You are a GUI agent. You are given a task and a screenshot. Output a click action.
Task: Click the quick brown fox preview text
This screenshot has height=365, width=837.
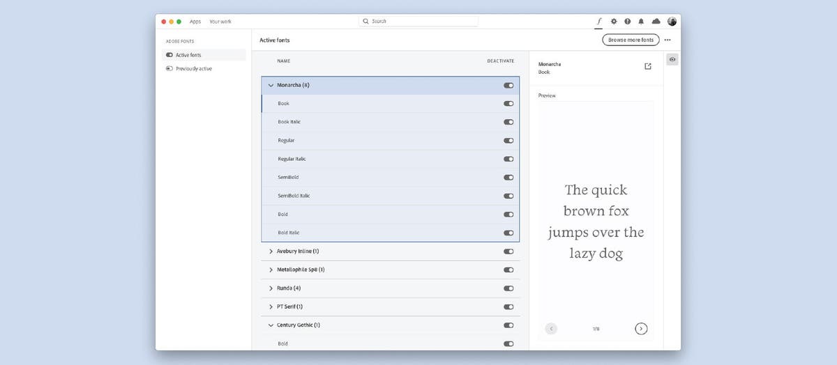coord(596,222)
